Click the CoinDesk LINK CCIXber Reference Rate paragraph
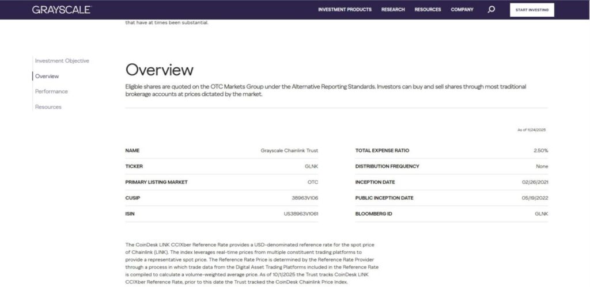590x287 pixels. point(252,263)
